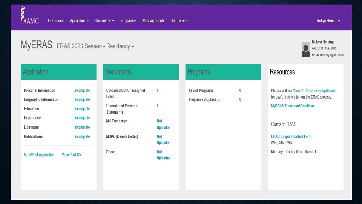Click the Monday - Friday hours text
Viewport: 362px width, 204px height.
click(x=293, y=152)
